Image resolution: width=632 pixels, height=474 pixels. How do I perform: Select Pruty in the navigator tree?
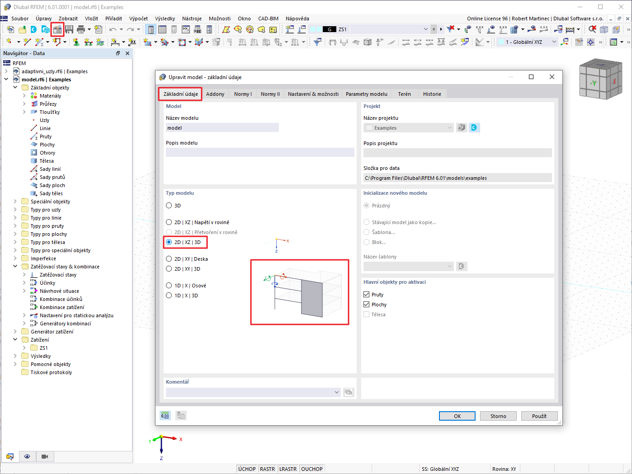point(46,136)
